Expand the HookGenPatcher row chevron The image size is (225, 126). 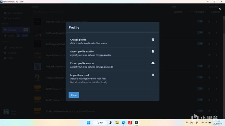pyautogui.click(x=217, y=78)
